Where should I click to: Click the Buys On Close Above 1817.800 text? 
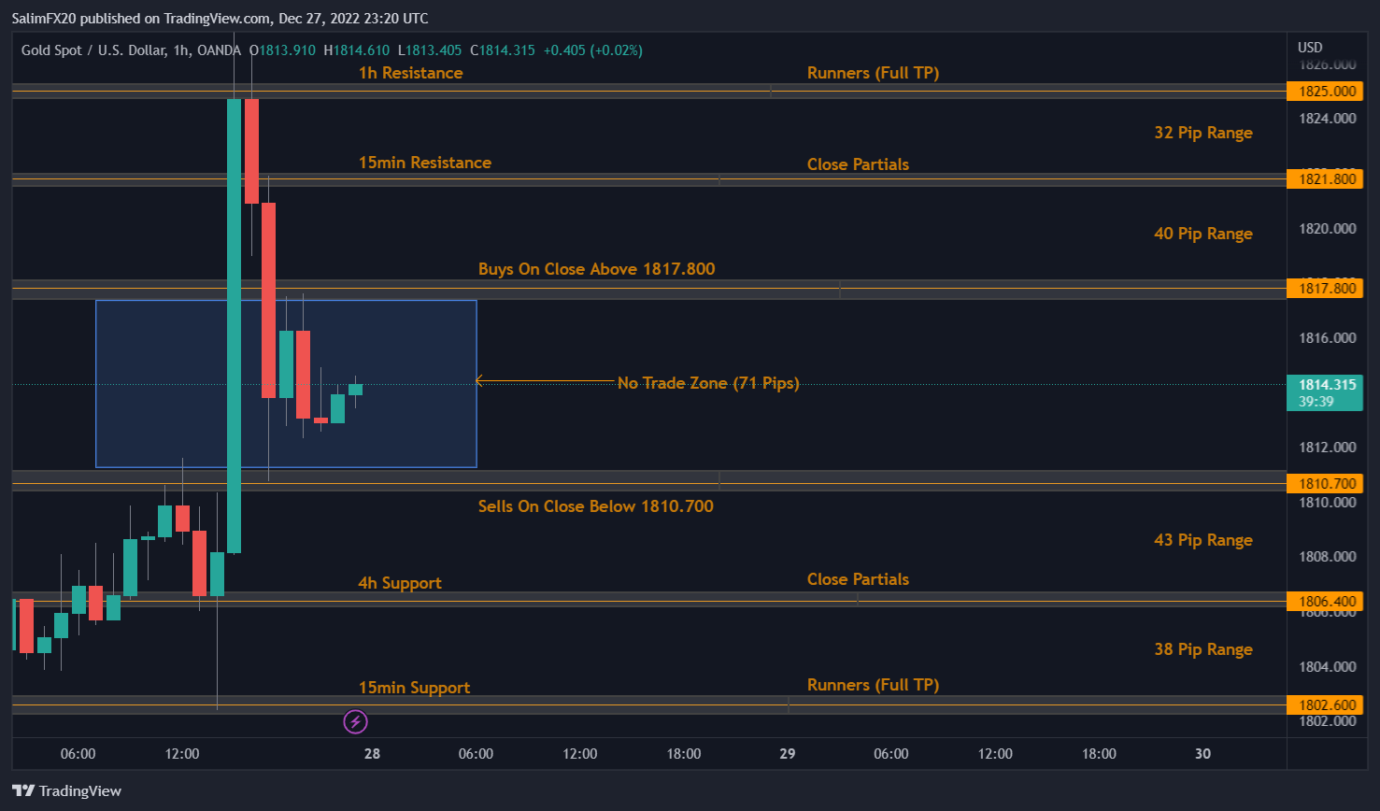(596, 268)
